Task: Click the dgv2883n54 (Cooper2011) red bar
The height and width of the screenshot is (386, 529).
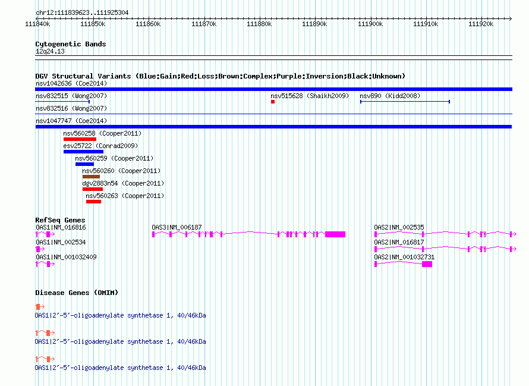Action: coord(93,189)
